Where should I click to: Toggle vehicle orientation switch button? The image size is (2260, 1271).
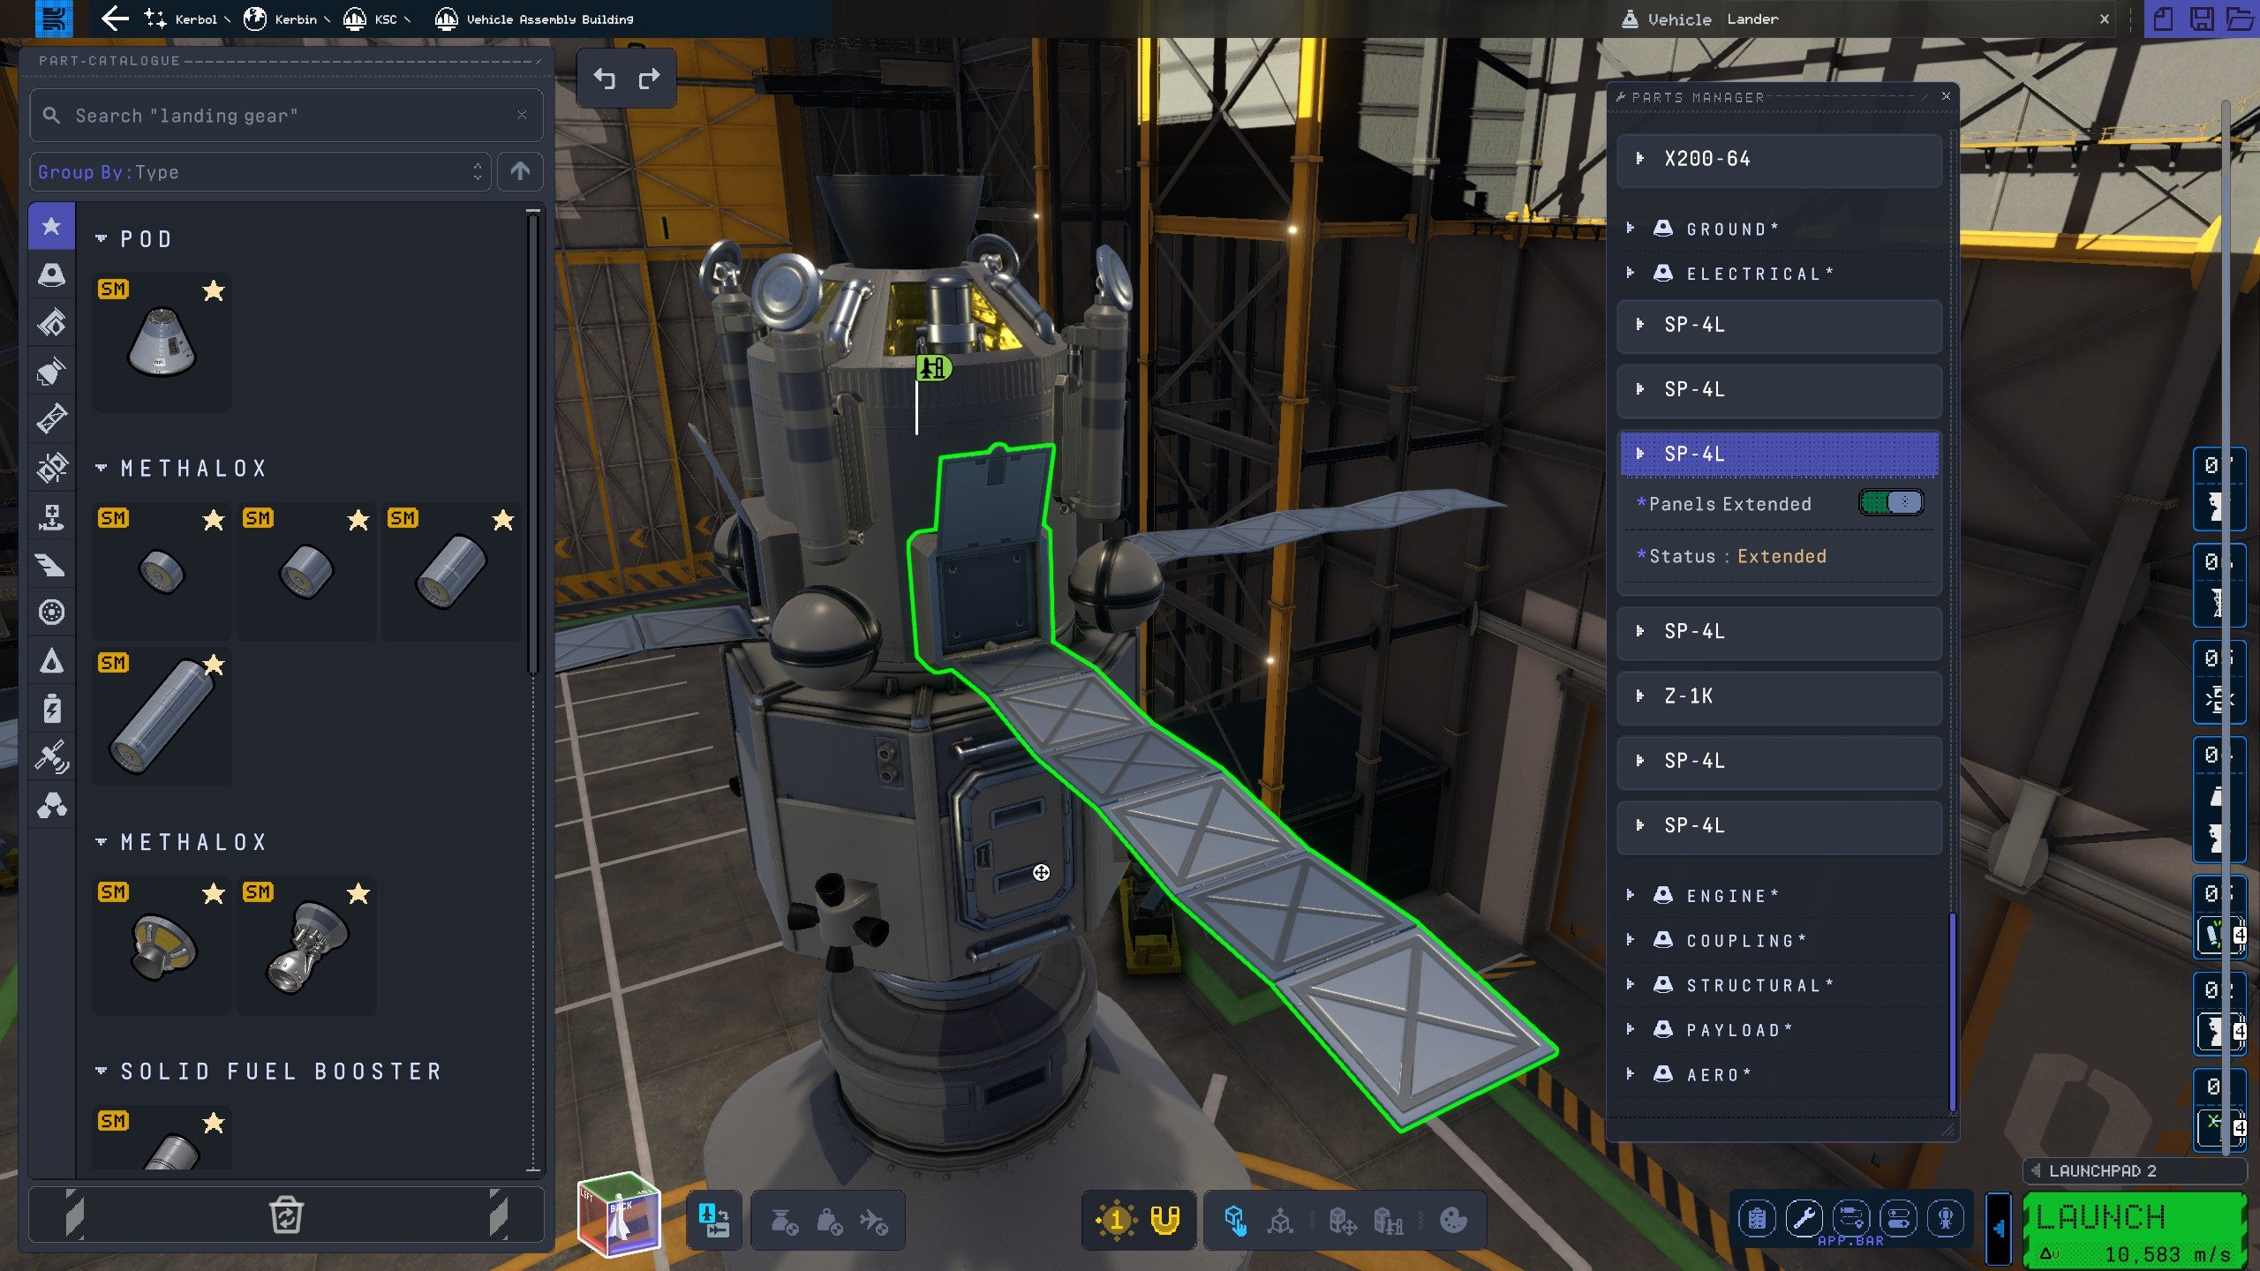coord(714,1221)
